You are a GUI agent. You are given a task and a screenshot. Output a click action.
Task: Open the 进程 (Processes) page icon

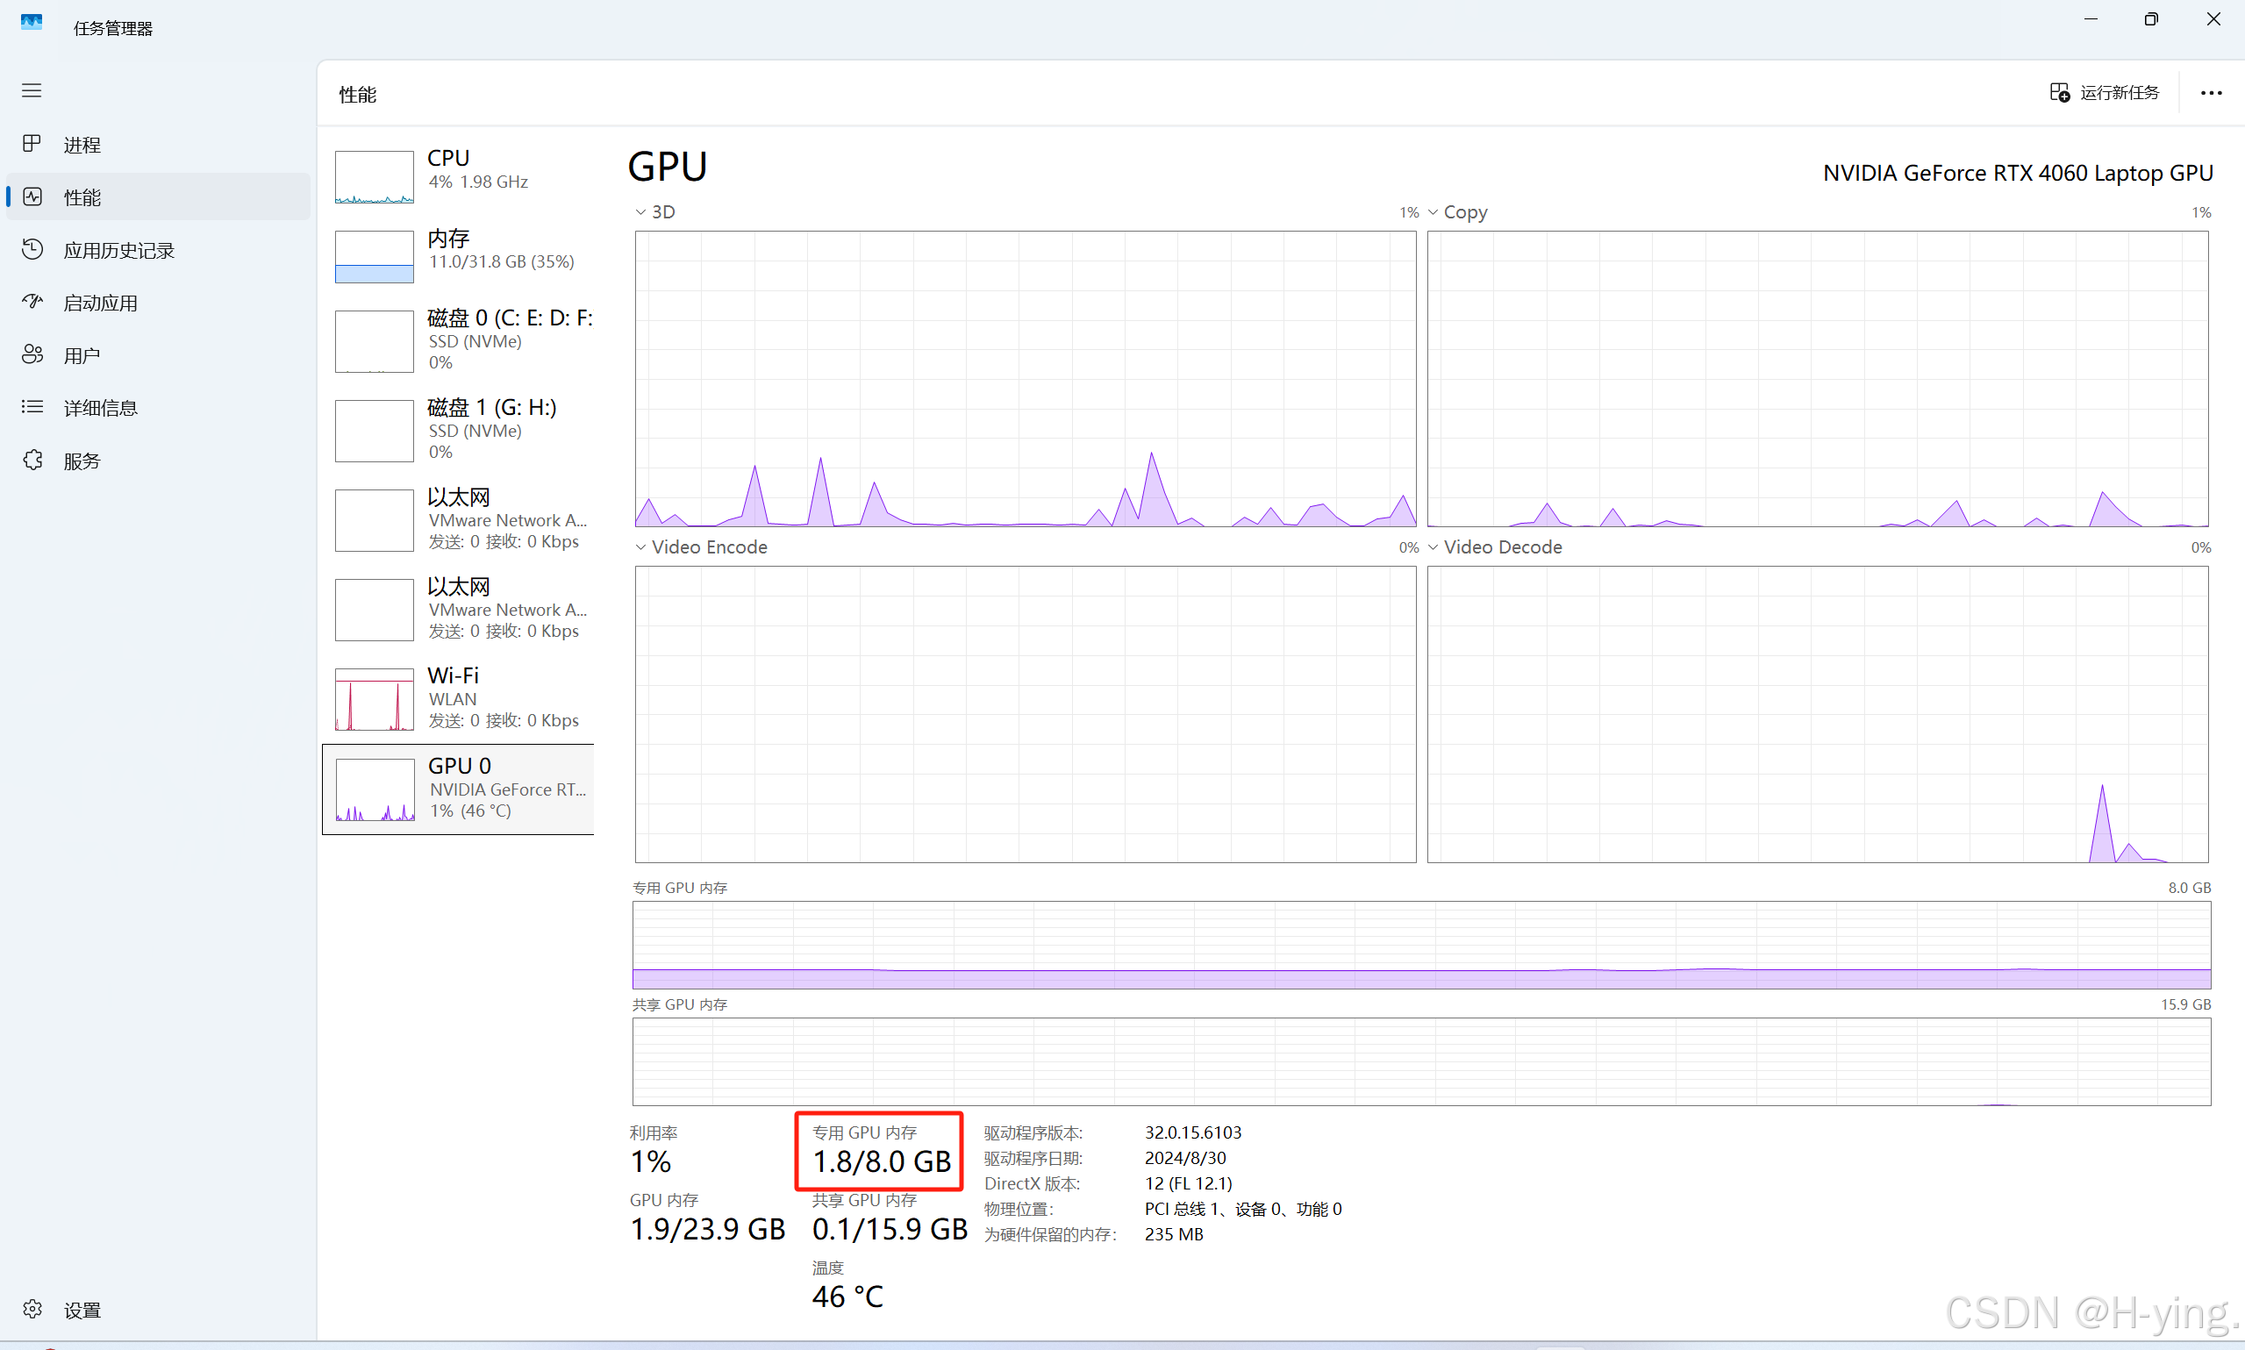point(32,144)
